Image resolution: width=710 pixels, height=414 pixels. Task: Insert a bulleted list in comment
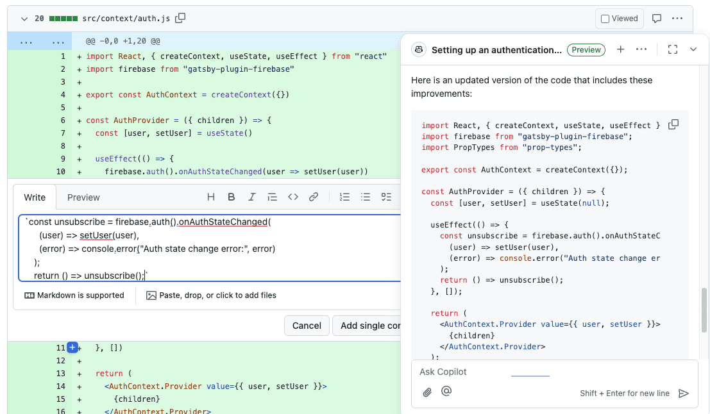(366, 197)
